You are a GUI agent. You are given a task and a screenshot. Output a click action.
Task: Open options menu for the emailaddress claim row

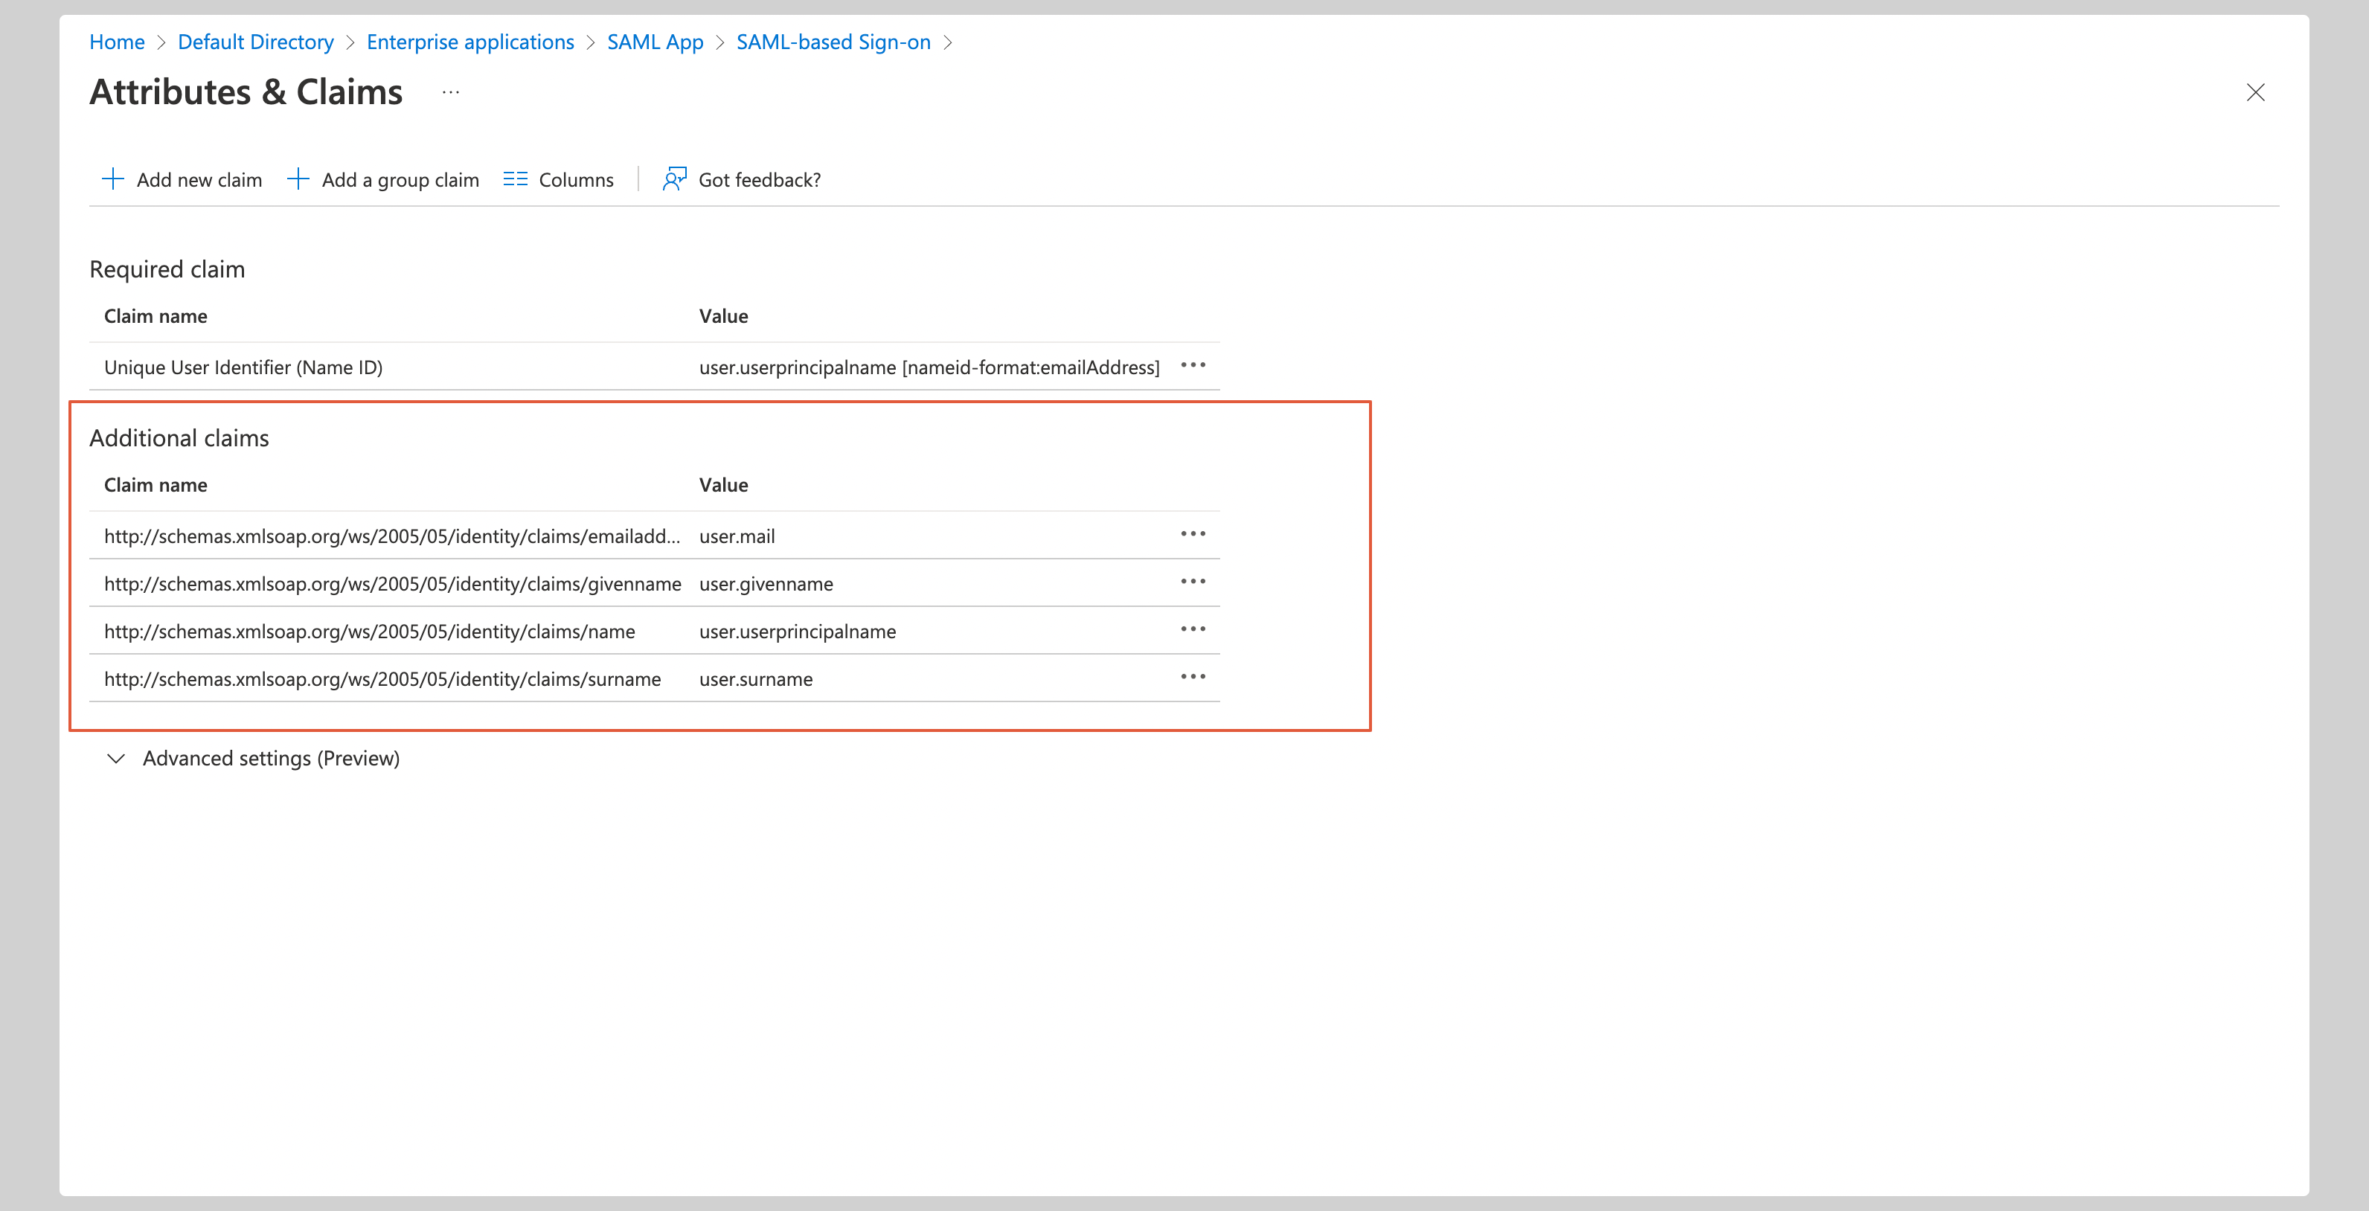(1193, 534)
